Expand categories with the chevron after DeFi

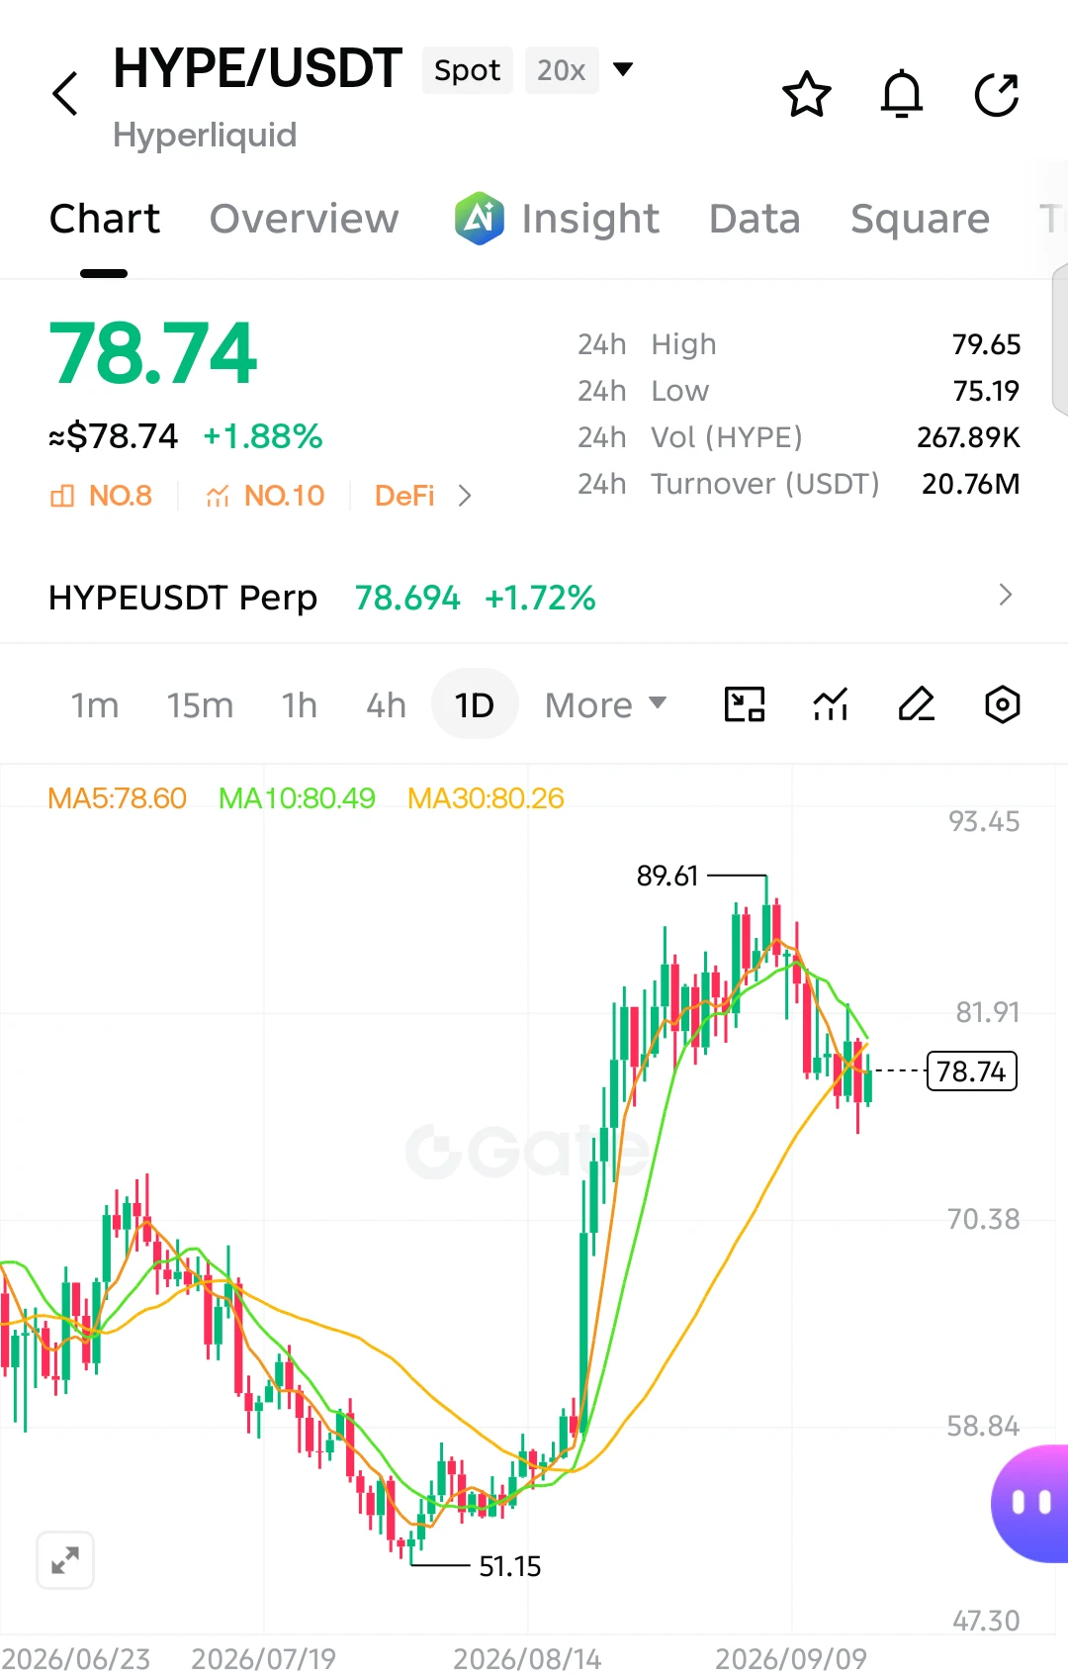[465, 496]
